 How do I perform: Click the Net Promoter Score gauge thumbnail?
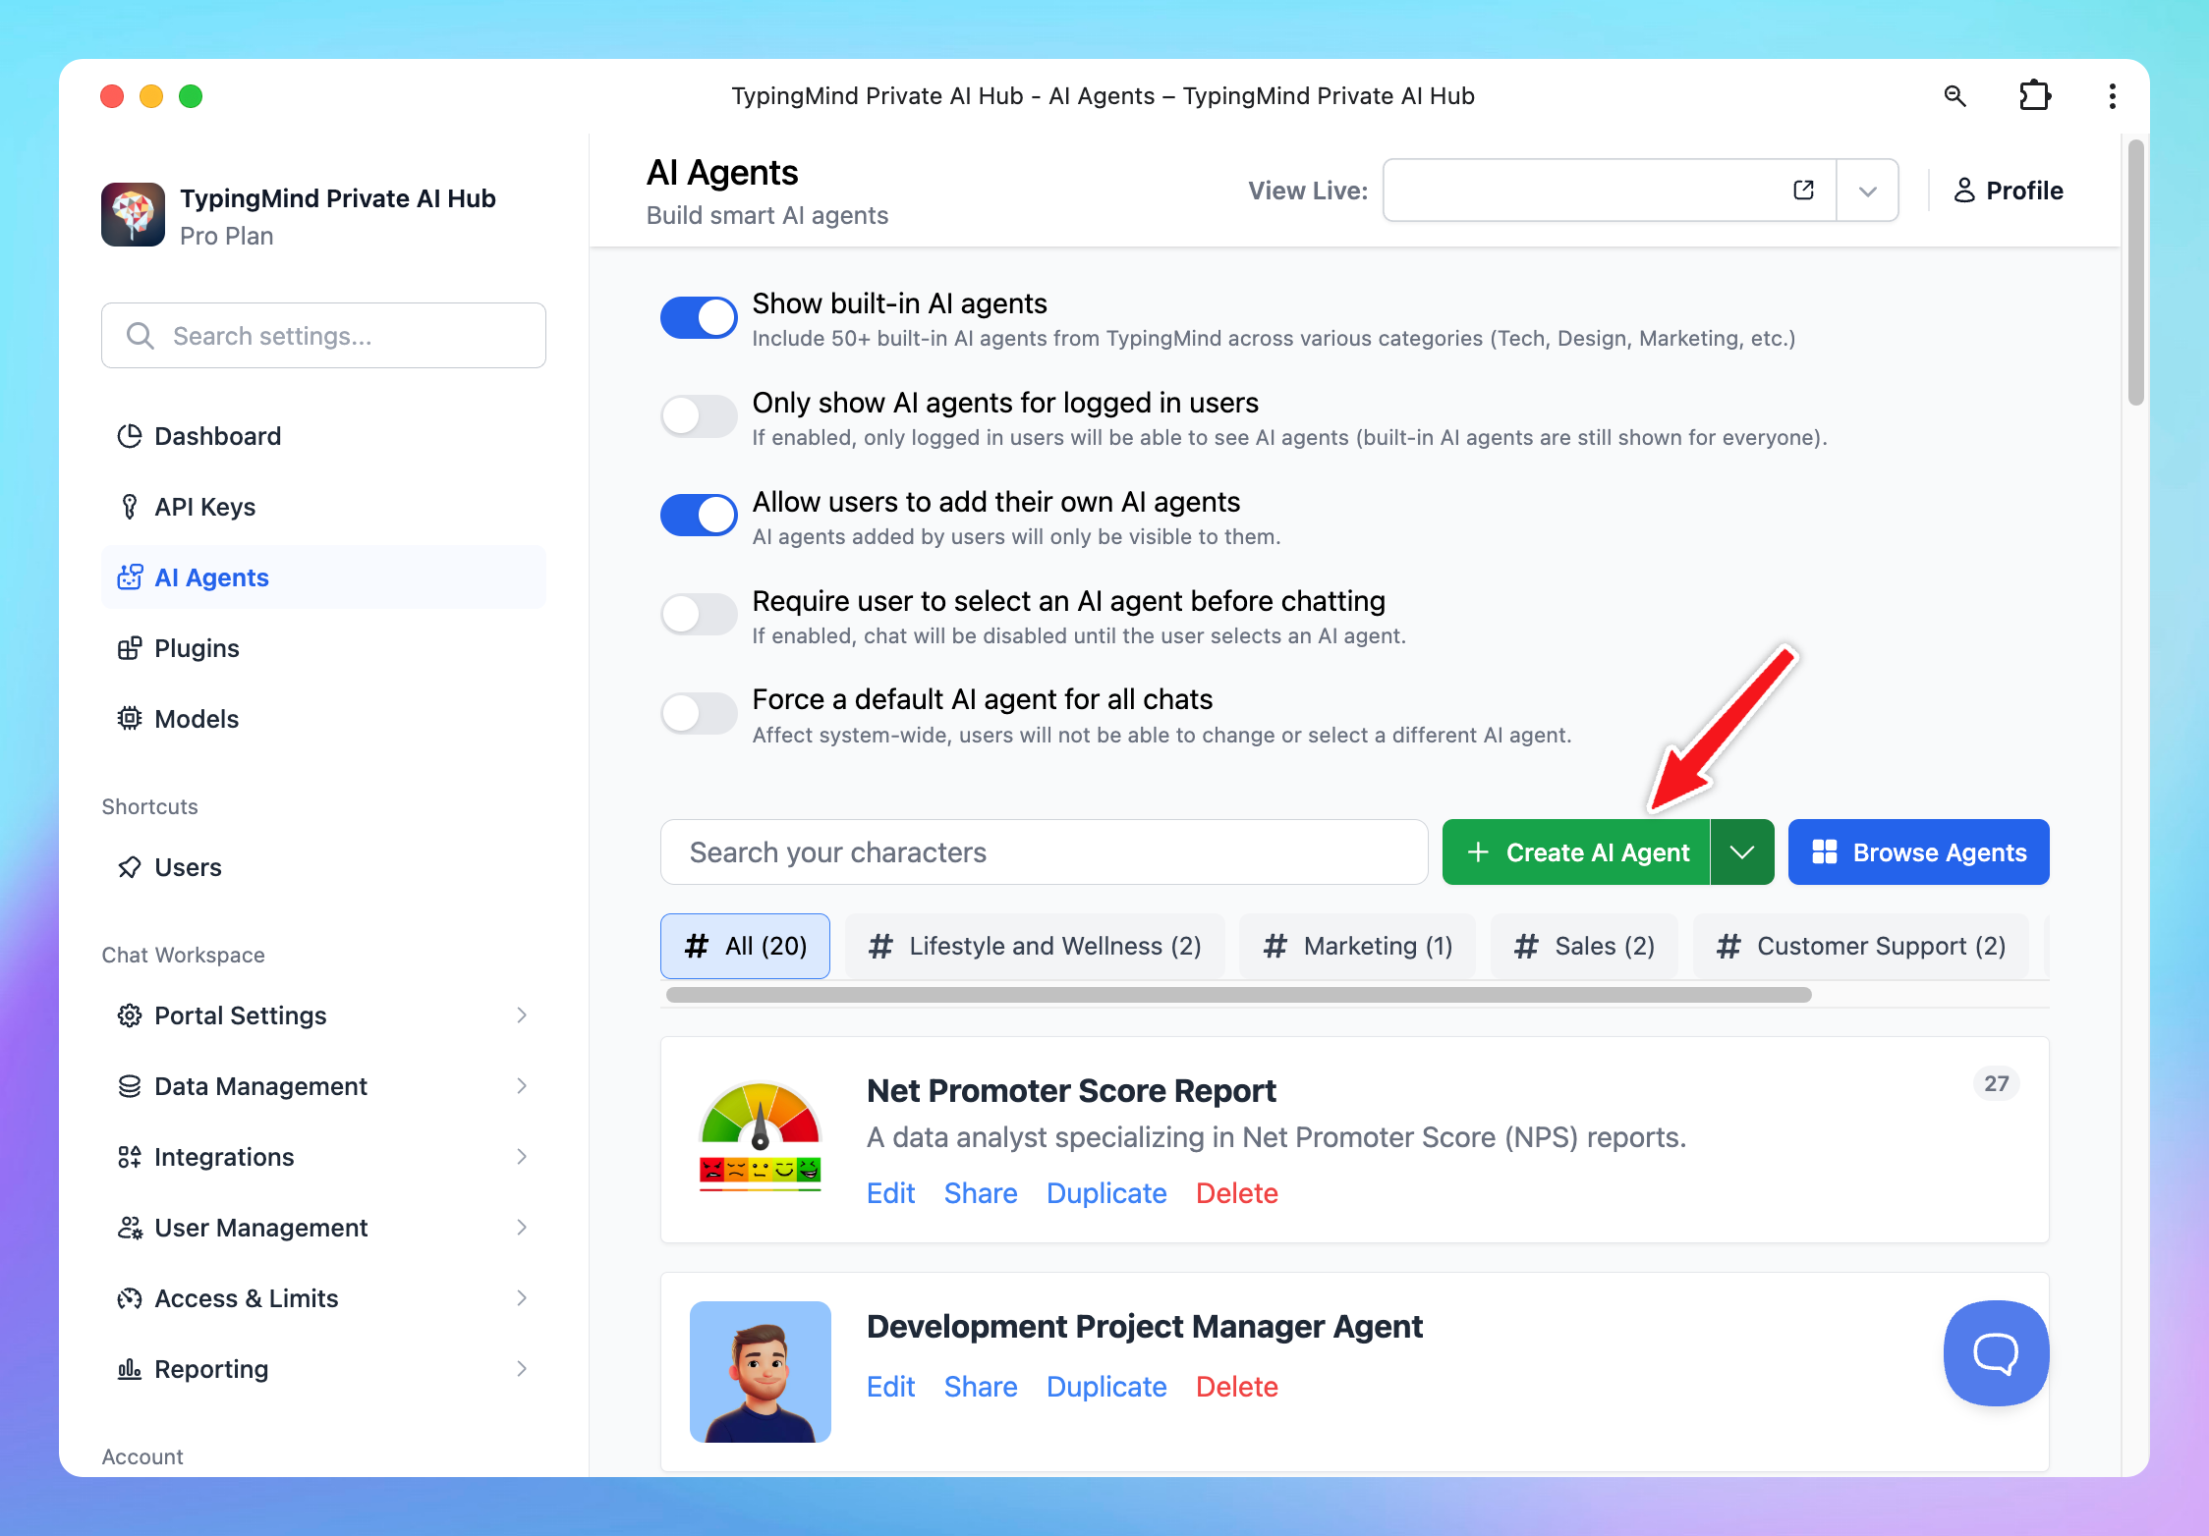761,1137
